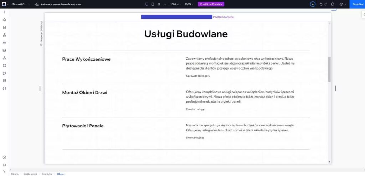Image resolution: width=365 pixels, height=176 pixels.
Task: Click Automatyczne zapisywanie włączone status text
Action: click(61, 4)
